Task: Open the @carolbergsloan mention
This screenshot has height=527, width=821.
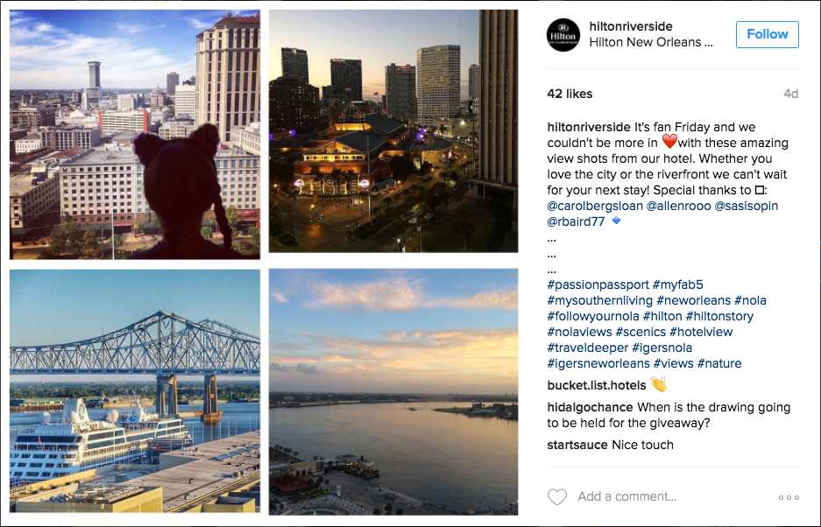Action: [594, 206]
